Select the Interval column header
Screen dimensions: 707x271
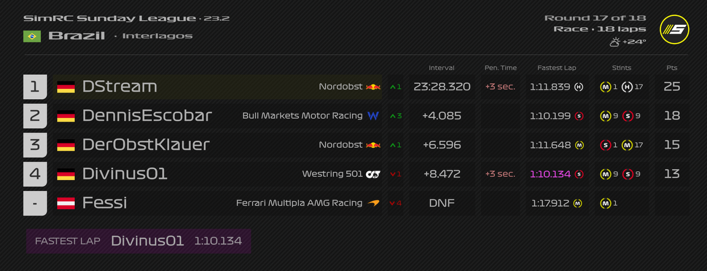(442, 68)
